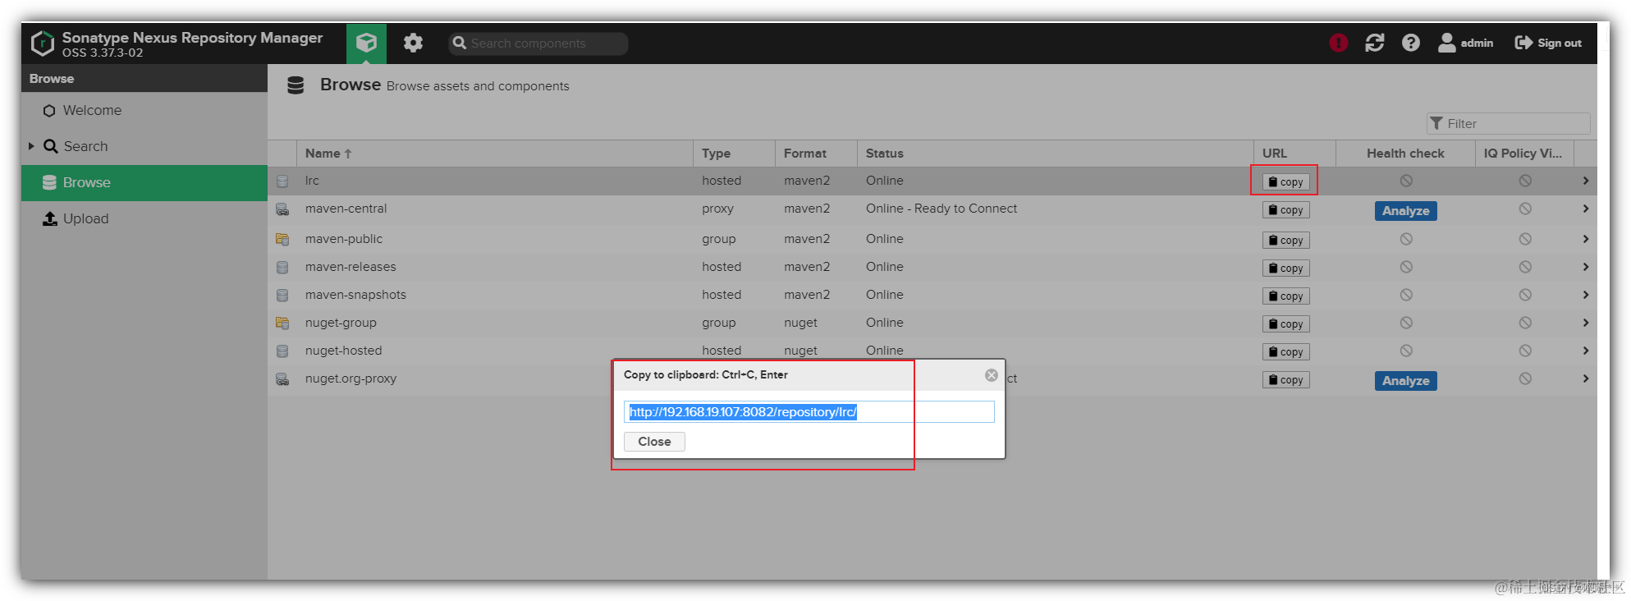Viewport: 1631px width, 601px height.
Task: Sort by the Name column header
Action: click(x=495, y=154)
